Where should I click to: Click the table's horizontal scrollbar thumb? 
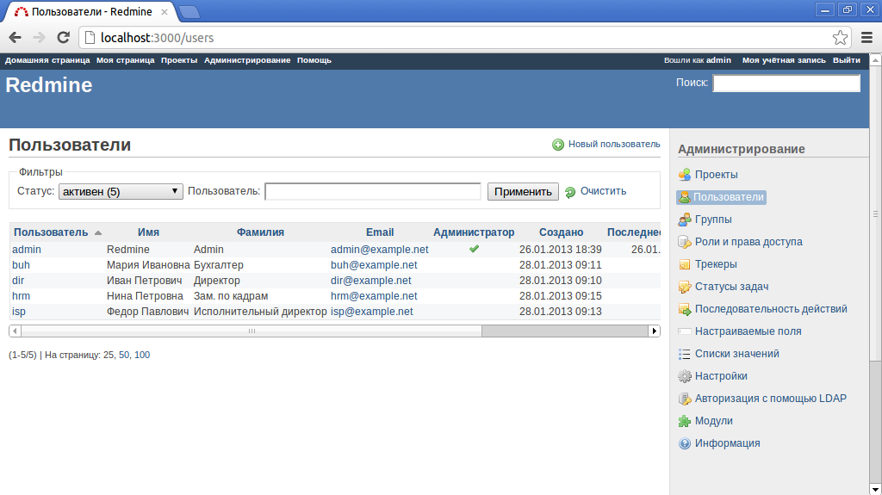[252, 331]
